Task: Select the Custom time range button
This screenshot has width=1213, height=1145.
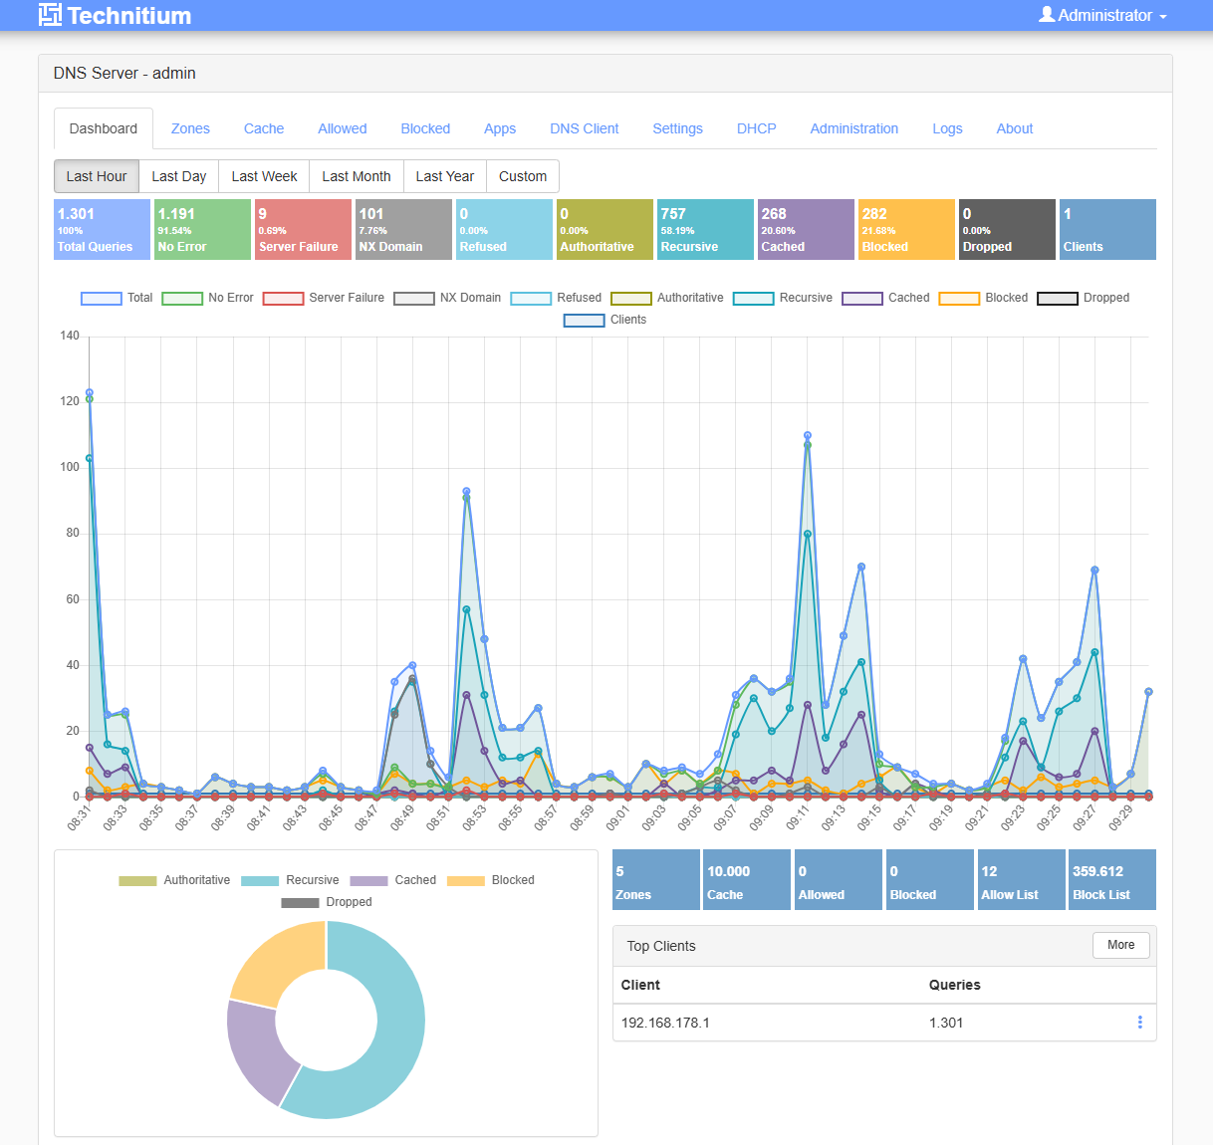Action: pos(522,176)
